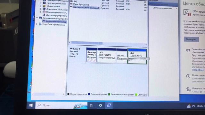Click the volume list horizontal scrollbar thumb
The height and width of the screenshot is (115, 205).
click(x=87, y=43)
